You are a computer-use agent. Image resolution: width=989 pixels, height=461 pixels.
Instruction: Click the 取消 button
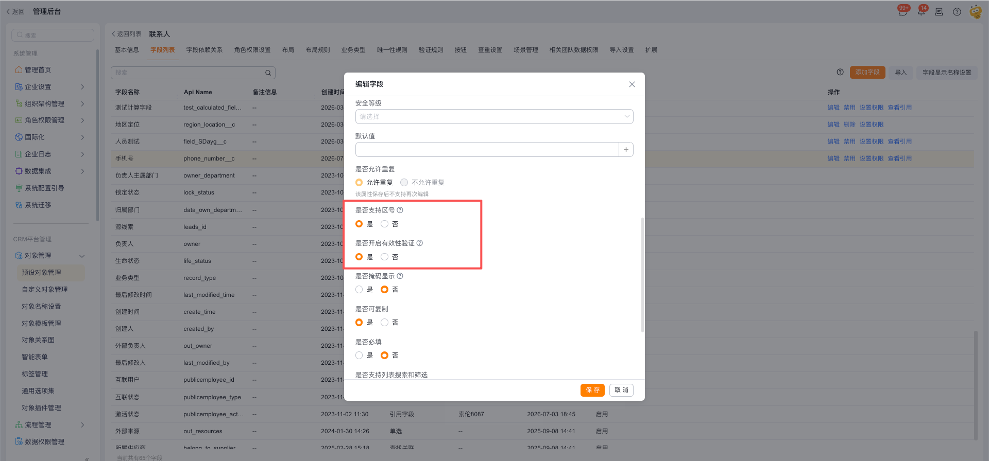pos(621,391)
